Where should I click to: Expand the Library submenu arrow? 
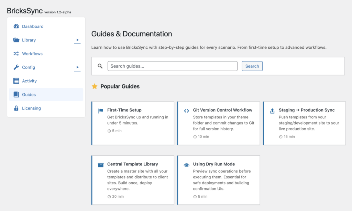(x=77, y=40)
